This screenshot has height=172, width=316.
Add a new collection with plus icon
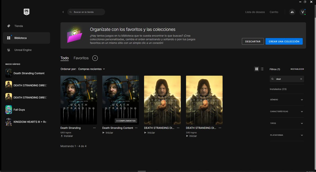point(95,58)
